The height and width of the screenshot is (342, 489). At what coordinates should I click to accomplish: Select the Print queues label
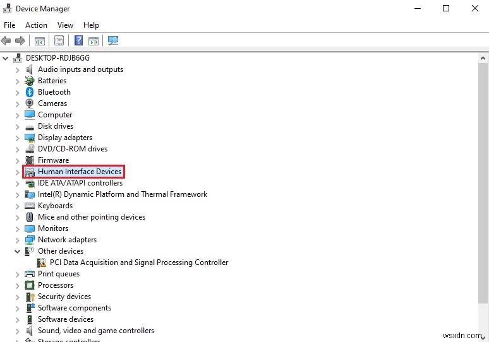coord(59,274)
